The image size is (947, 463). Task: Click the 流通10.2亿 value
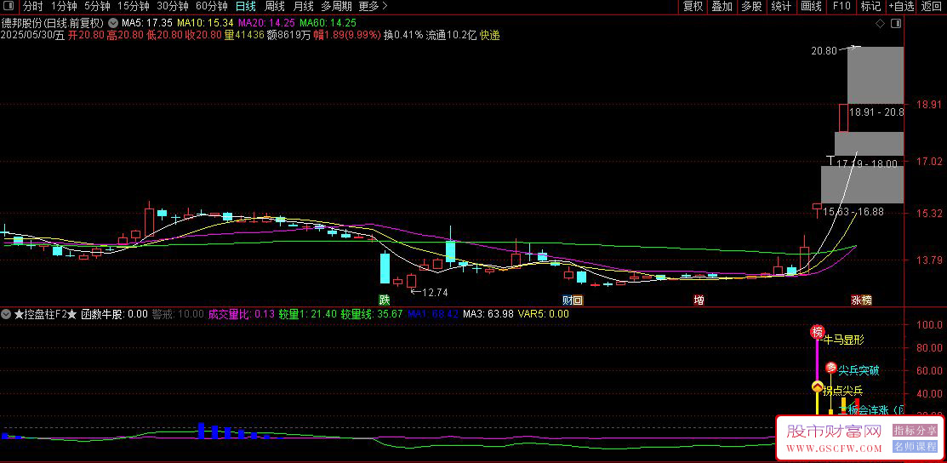tap(451, 35)
